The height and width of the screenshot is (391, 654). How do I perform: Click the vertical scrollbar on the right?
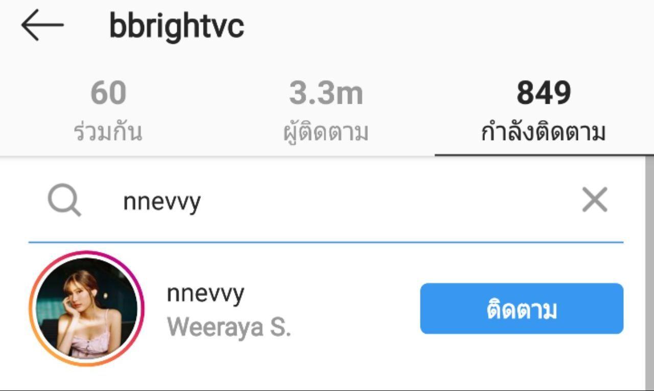coord(649,271)
